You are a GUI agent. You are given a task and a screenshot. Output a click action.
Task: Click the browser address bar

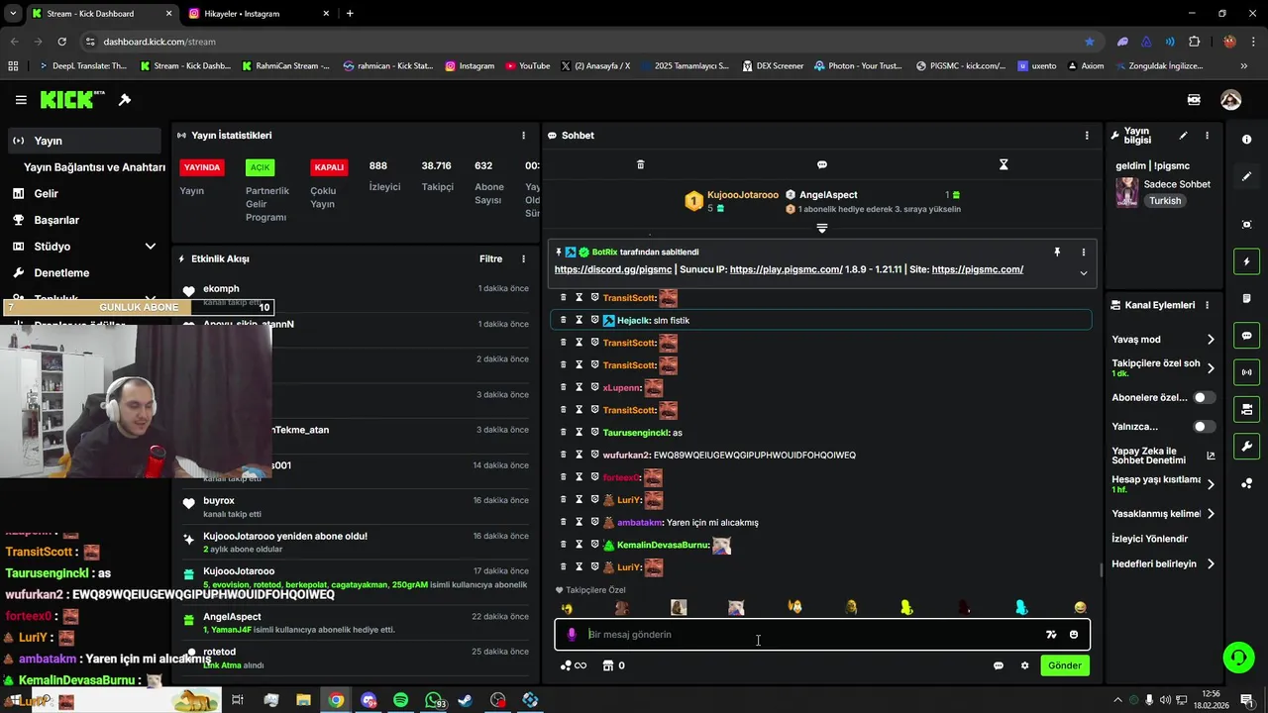point(584,42)
